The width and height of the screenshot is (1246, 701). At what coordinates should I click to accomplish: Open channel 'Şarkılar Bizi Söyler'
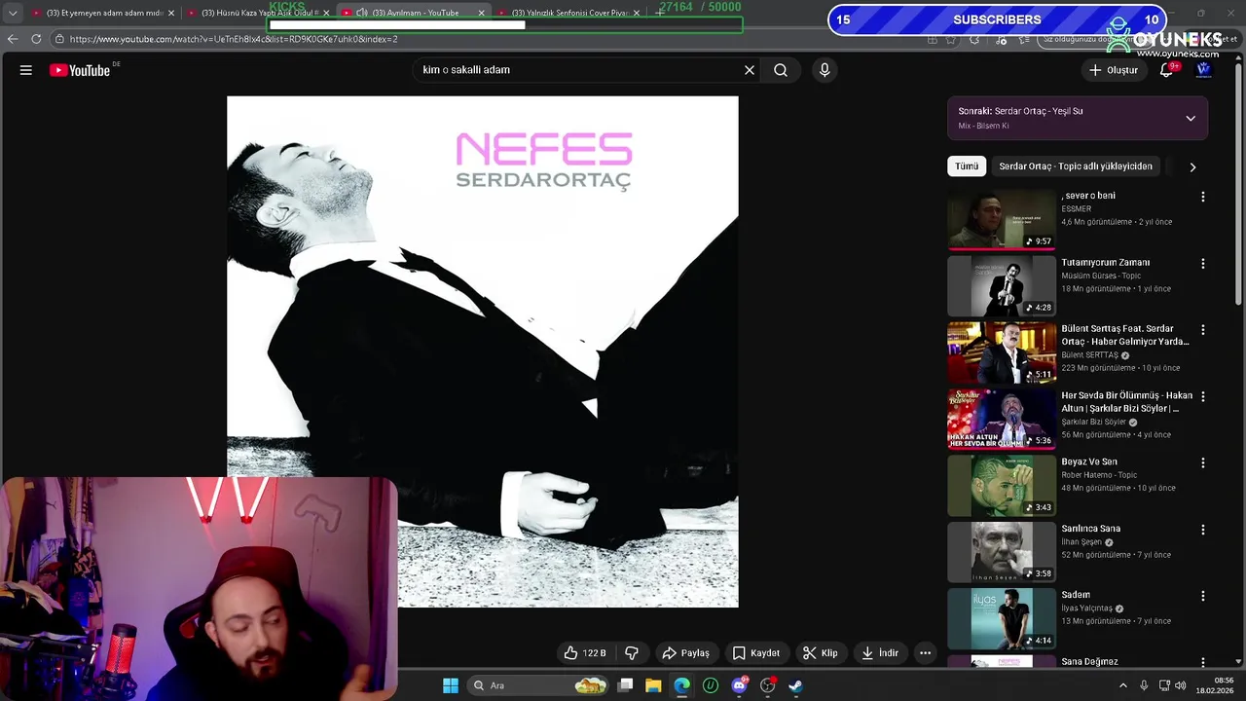click(1093, 422)
